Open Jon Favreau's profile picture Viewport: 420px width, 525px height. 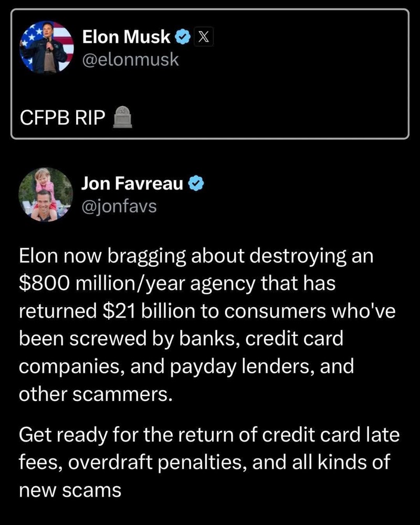click(x=46, y=195)
